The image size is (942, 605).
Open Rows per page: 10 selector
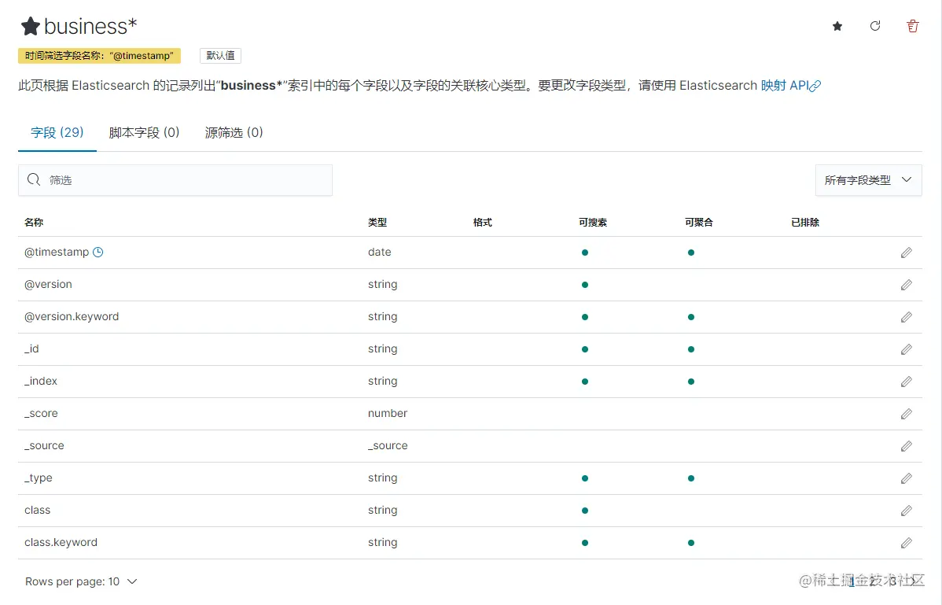tap(81, 581)
